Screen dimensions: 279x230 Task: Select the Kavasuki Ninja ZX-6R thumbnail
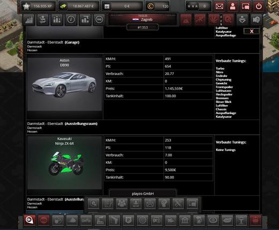pos(64,163)
